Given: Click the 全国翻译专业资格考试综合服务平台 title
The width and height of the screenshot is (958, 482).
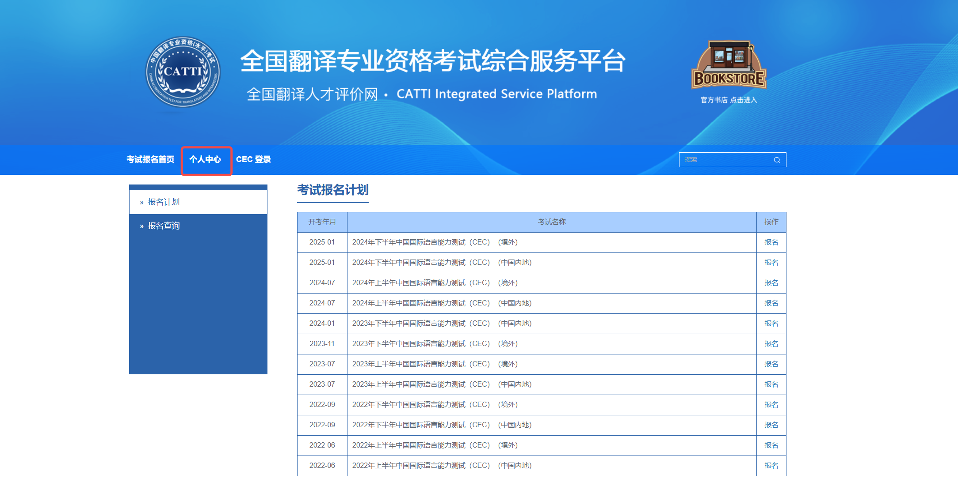Looking at the screenshot, I should [x=433, y=61].
